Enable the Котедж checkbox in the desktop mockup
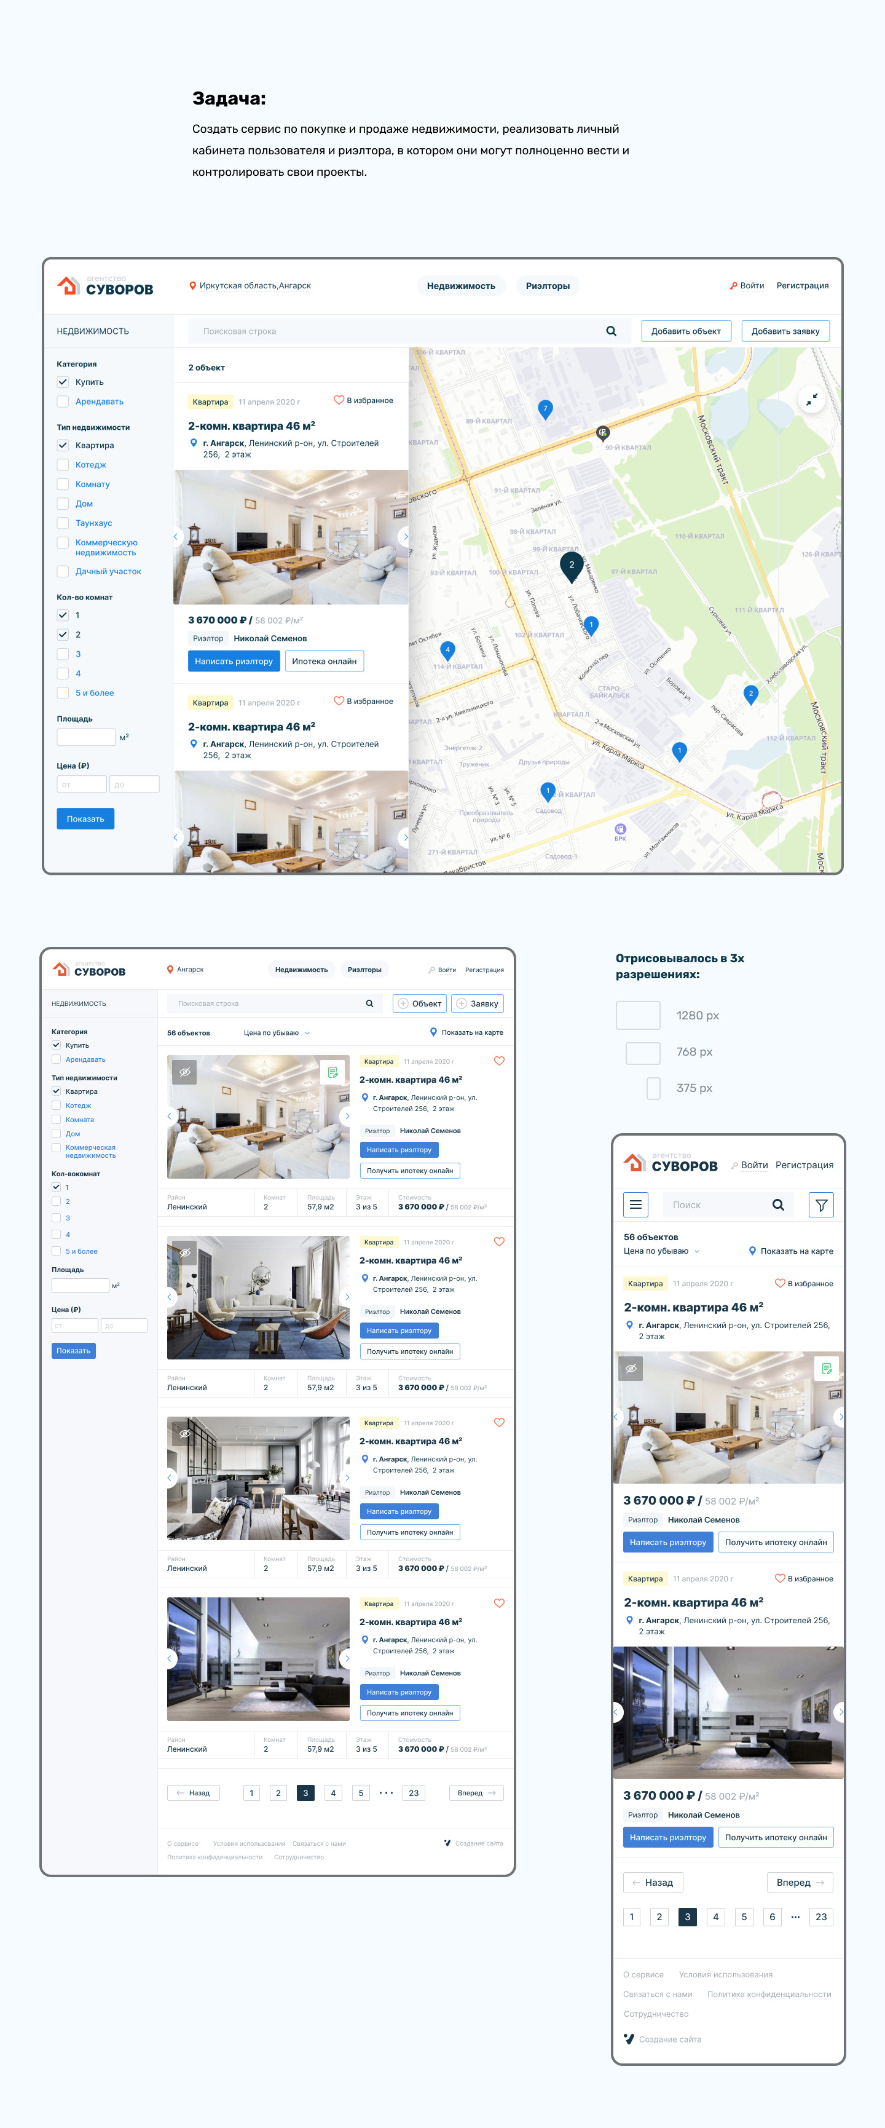 pos(62,465)
